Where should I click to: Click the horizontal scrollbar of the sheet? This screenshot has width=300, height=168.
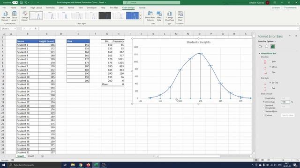[189, 156]
